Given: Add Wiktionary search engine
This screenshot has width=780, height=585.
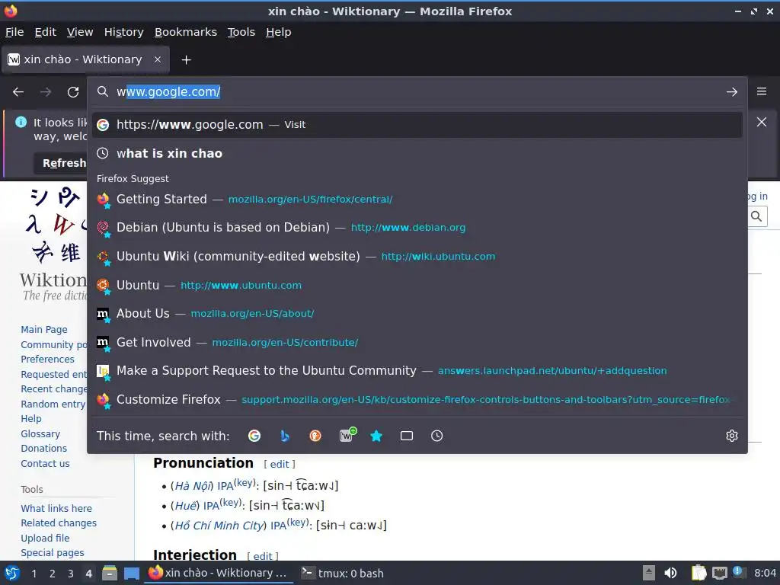Looking at the screenshot, I should coord(347,435).
